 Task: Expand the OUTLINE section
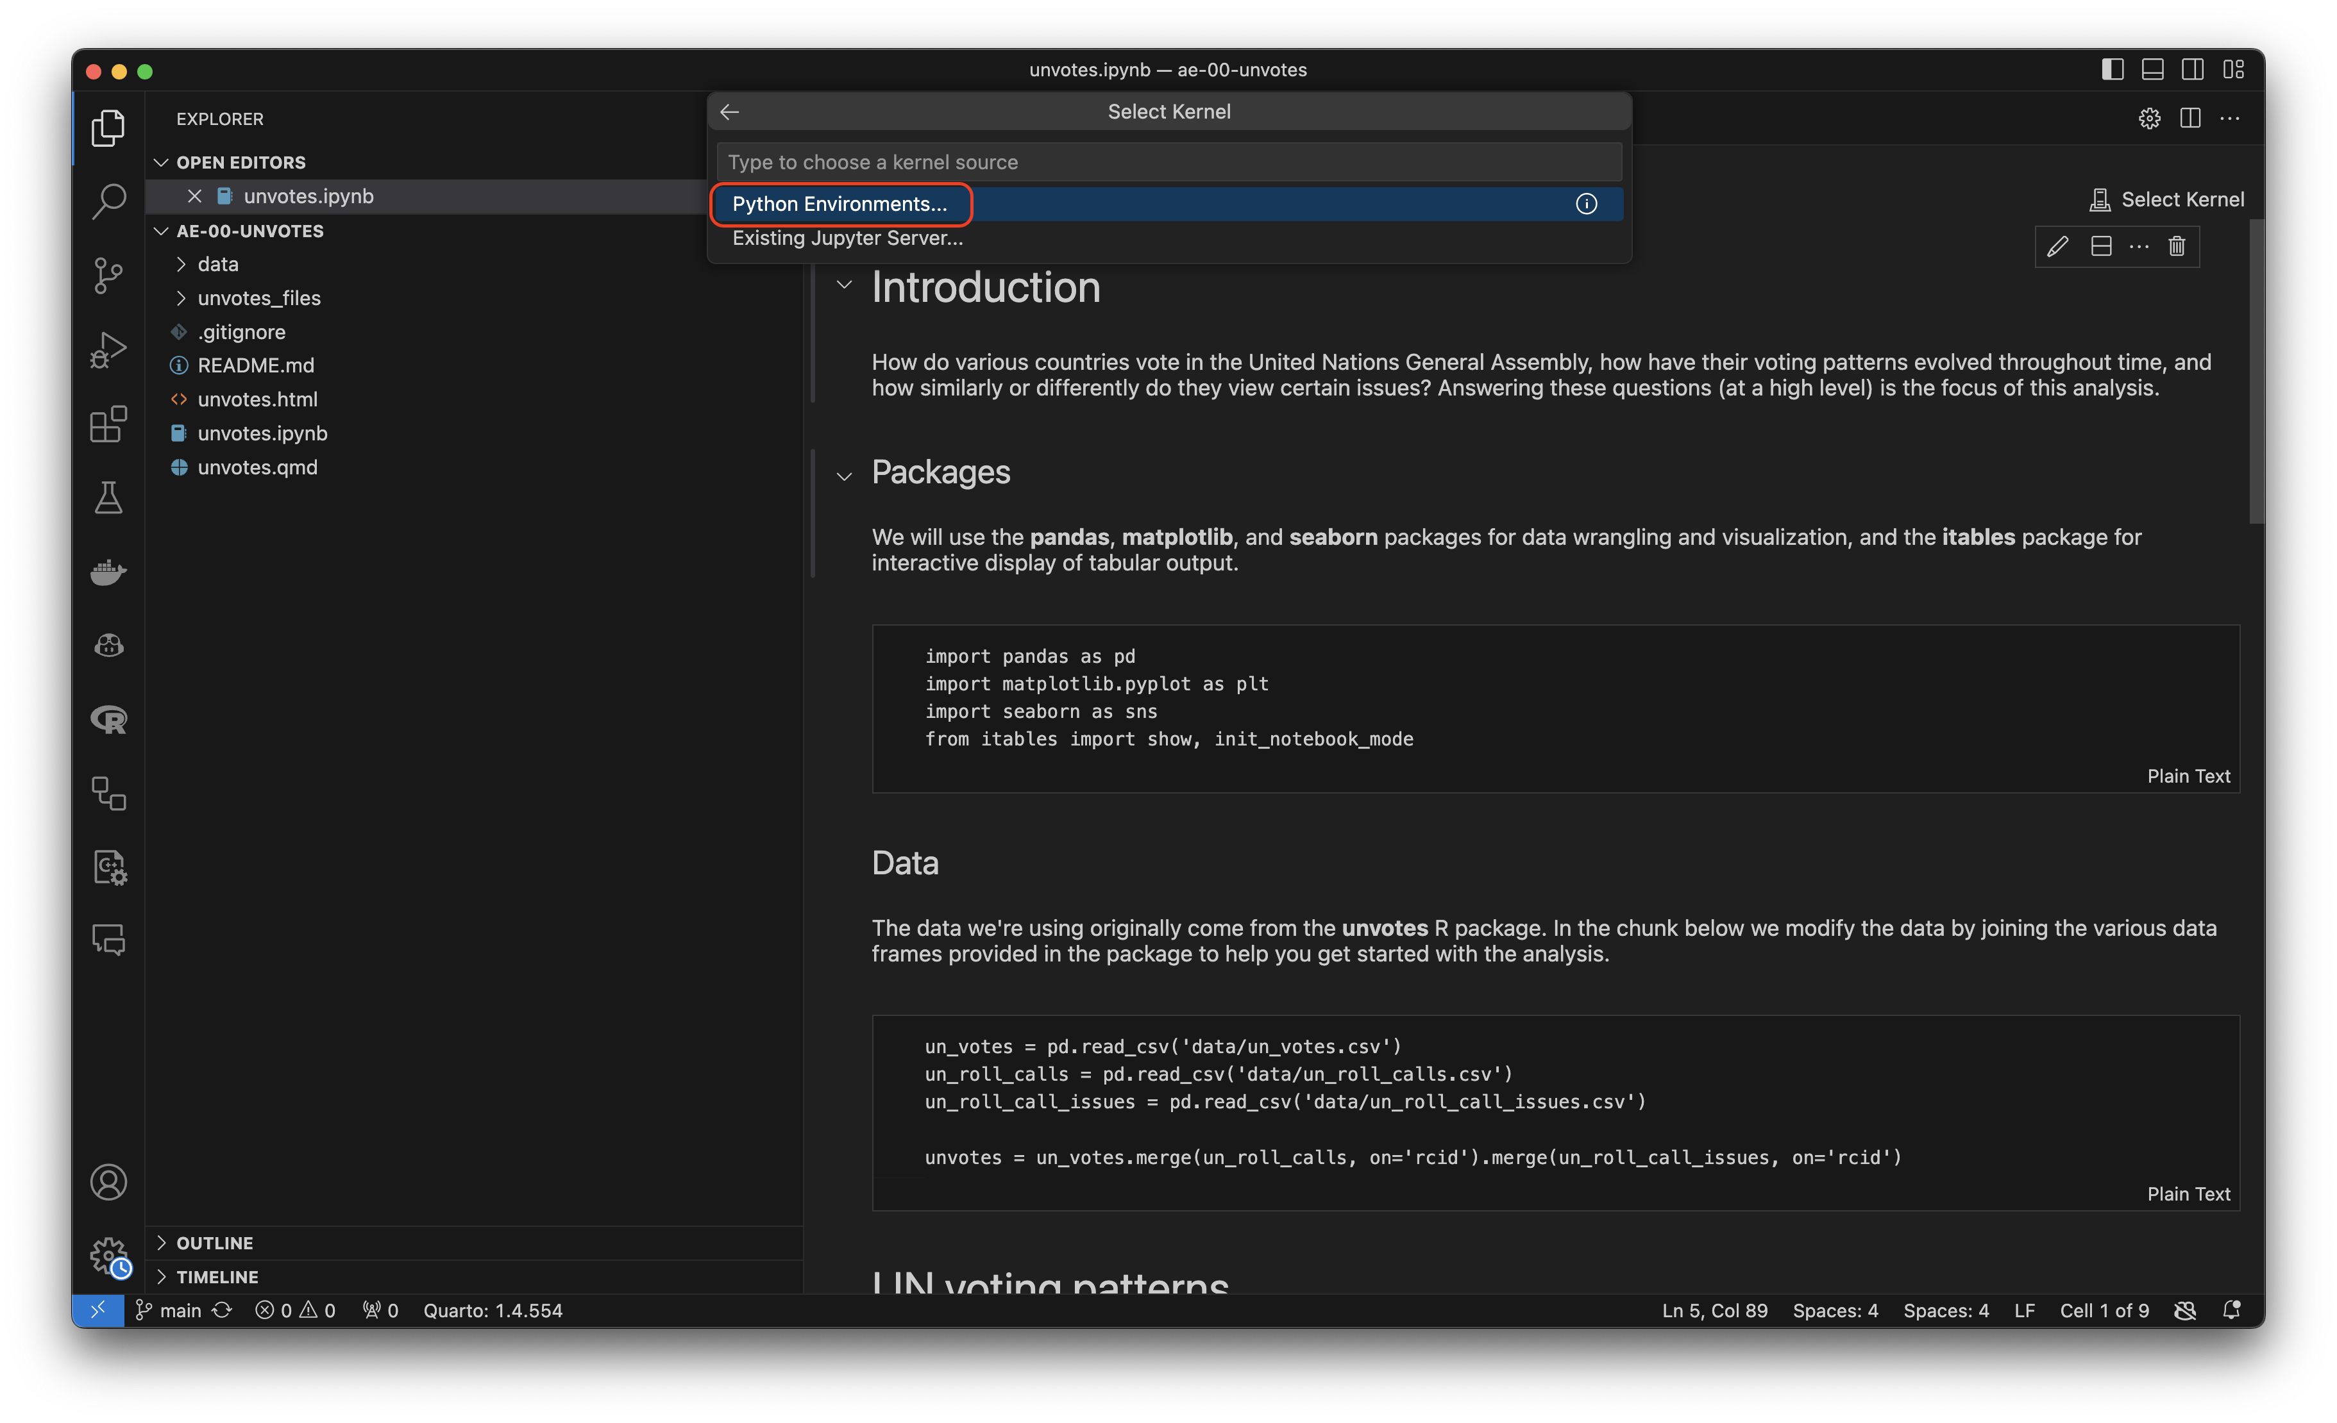click(x=214, y=1243)
